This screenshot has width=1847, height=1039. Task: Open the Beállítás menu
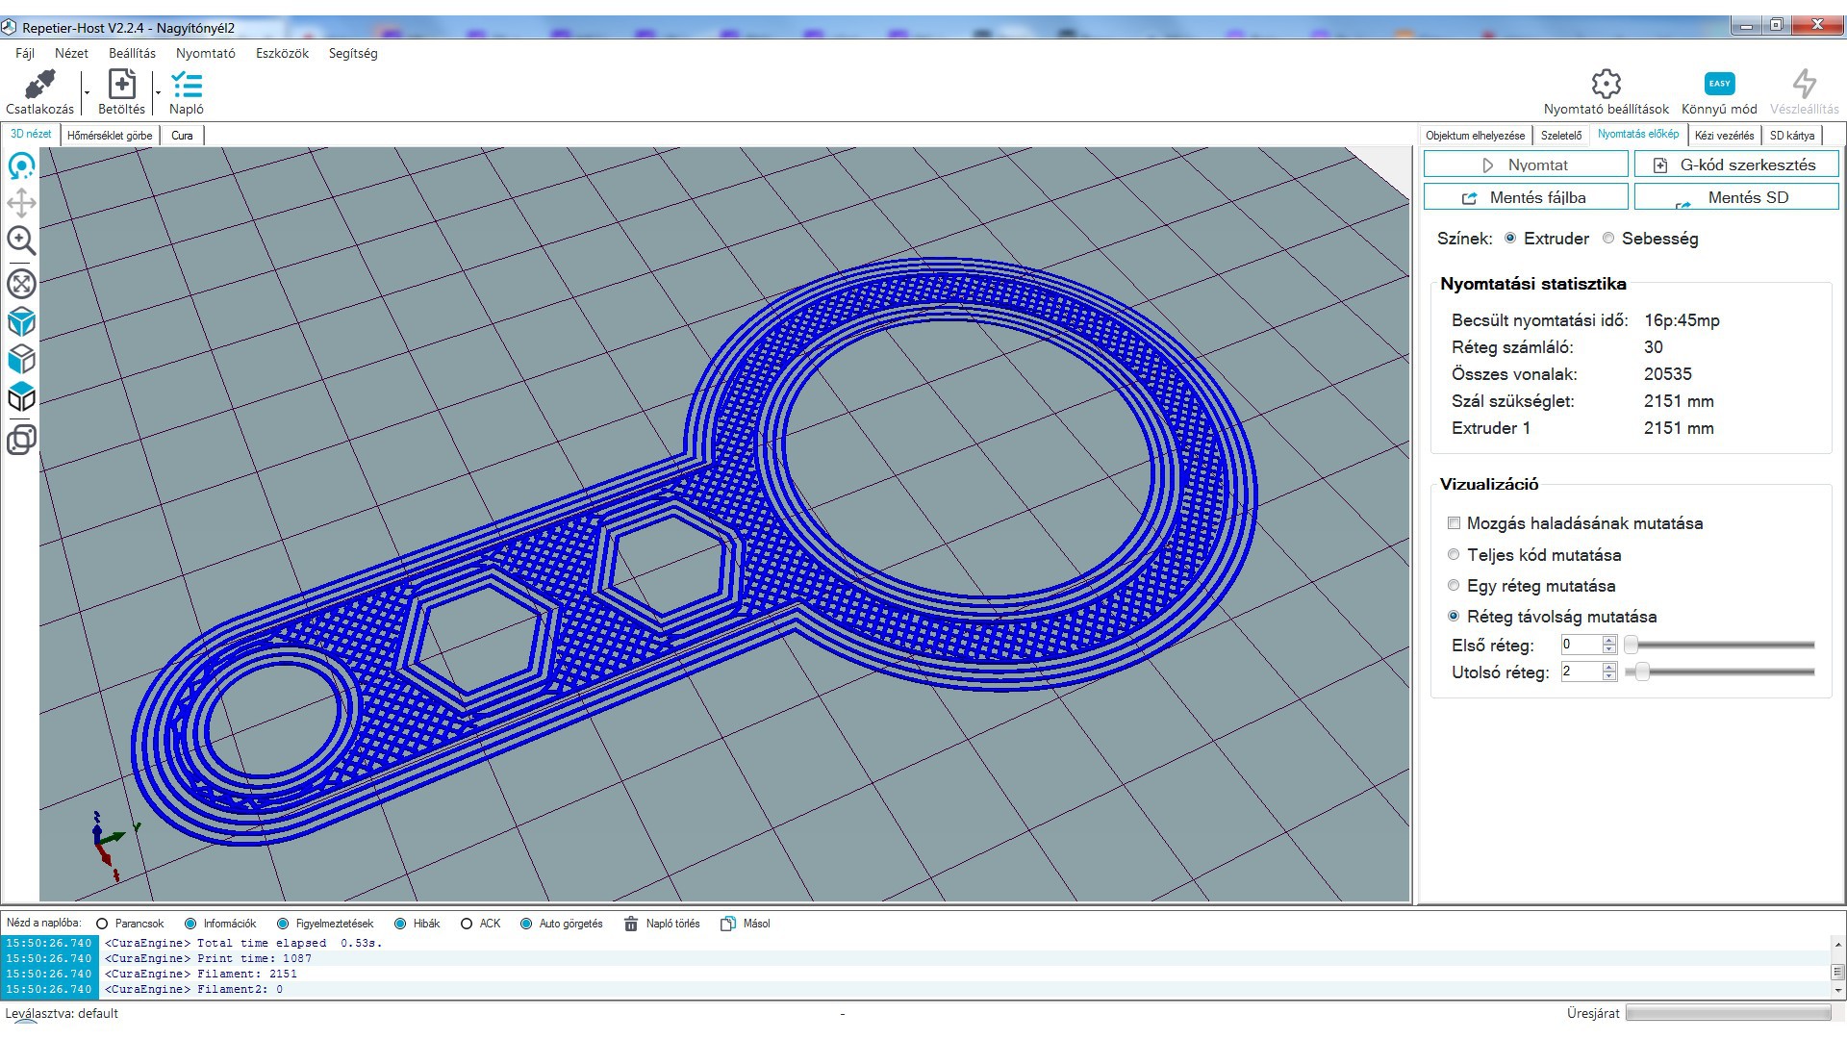coord(132,54)
